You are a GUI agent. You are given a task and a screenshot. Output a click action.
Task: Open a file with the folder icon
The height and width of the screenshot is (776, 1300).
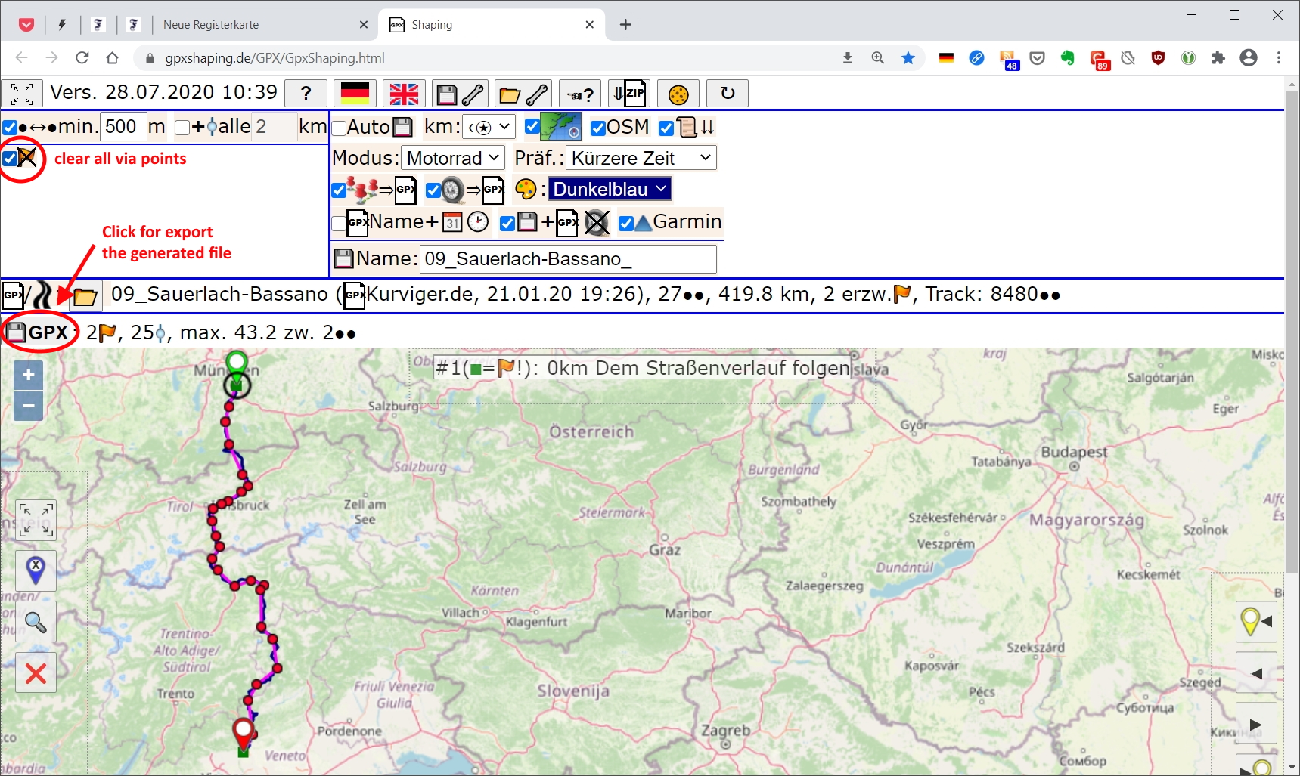(x=85, y=295)
